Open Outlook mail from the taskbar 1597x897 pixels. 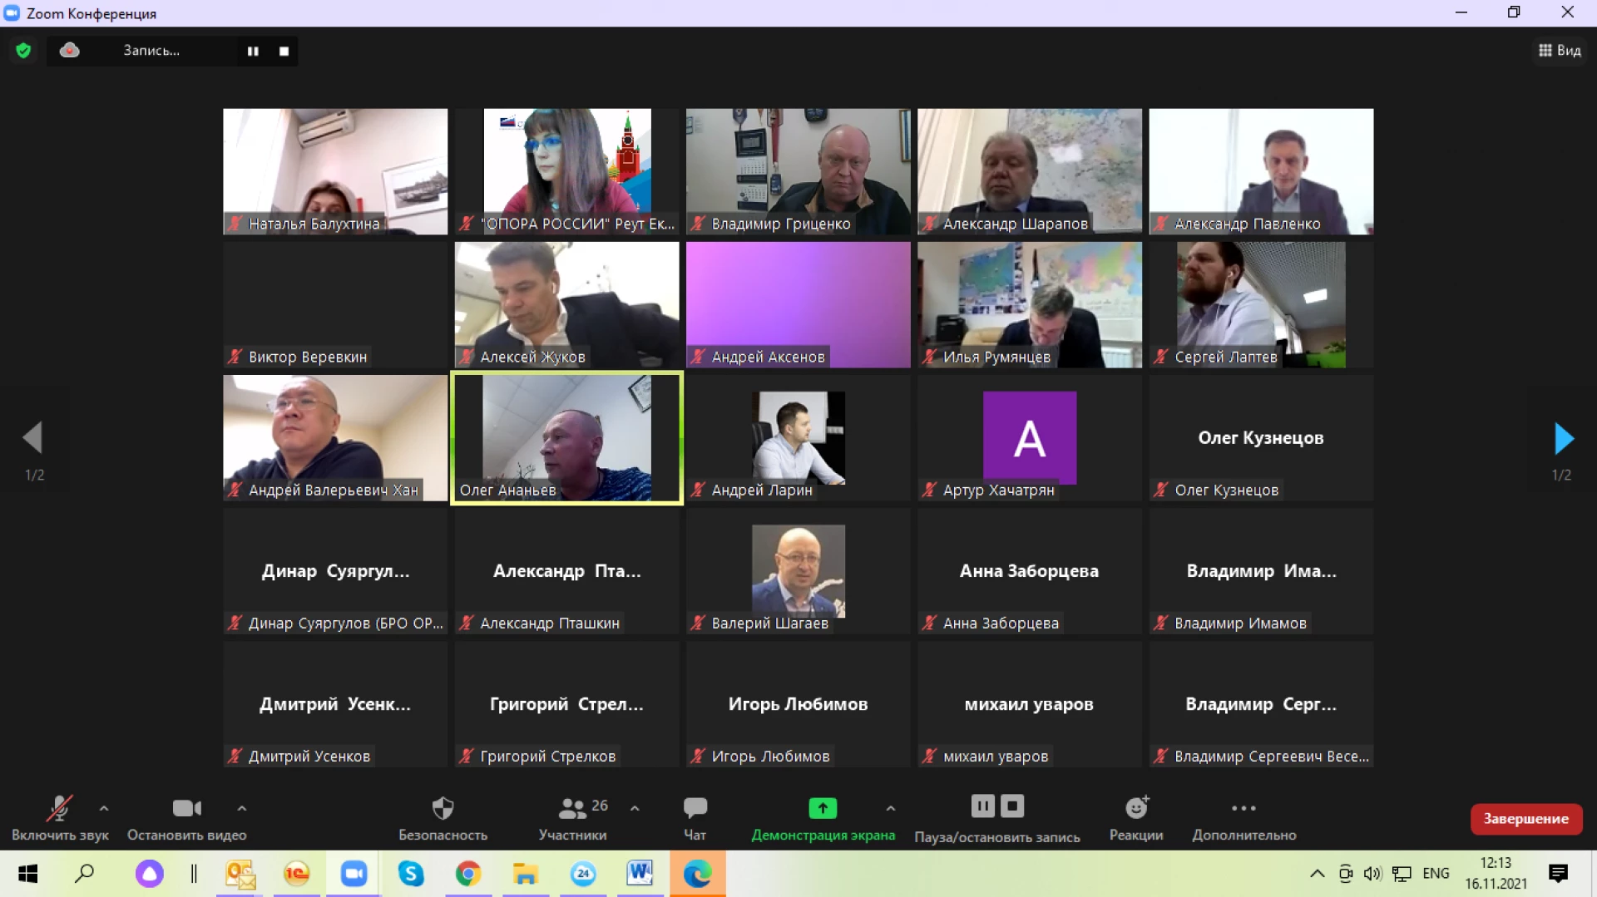click(x=240, y=874)
